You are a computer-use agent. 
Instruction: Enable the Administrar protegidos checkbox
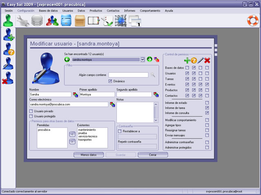(207, 147)
